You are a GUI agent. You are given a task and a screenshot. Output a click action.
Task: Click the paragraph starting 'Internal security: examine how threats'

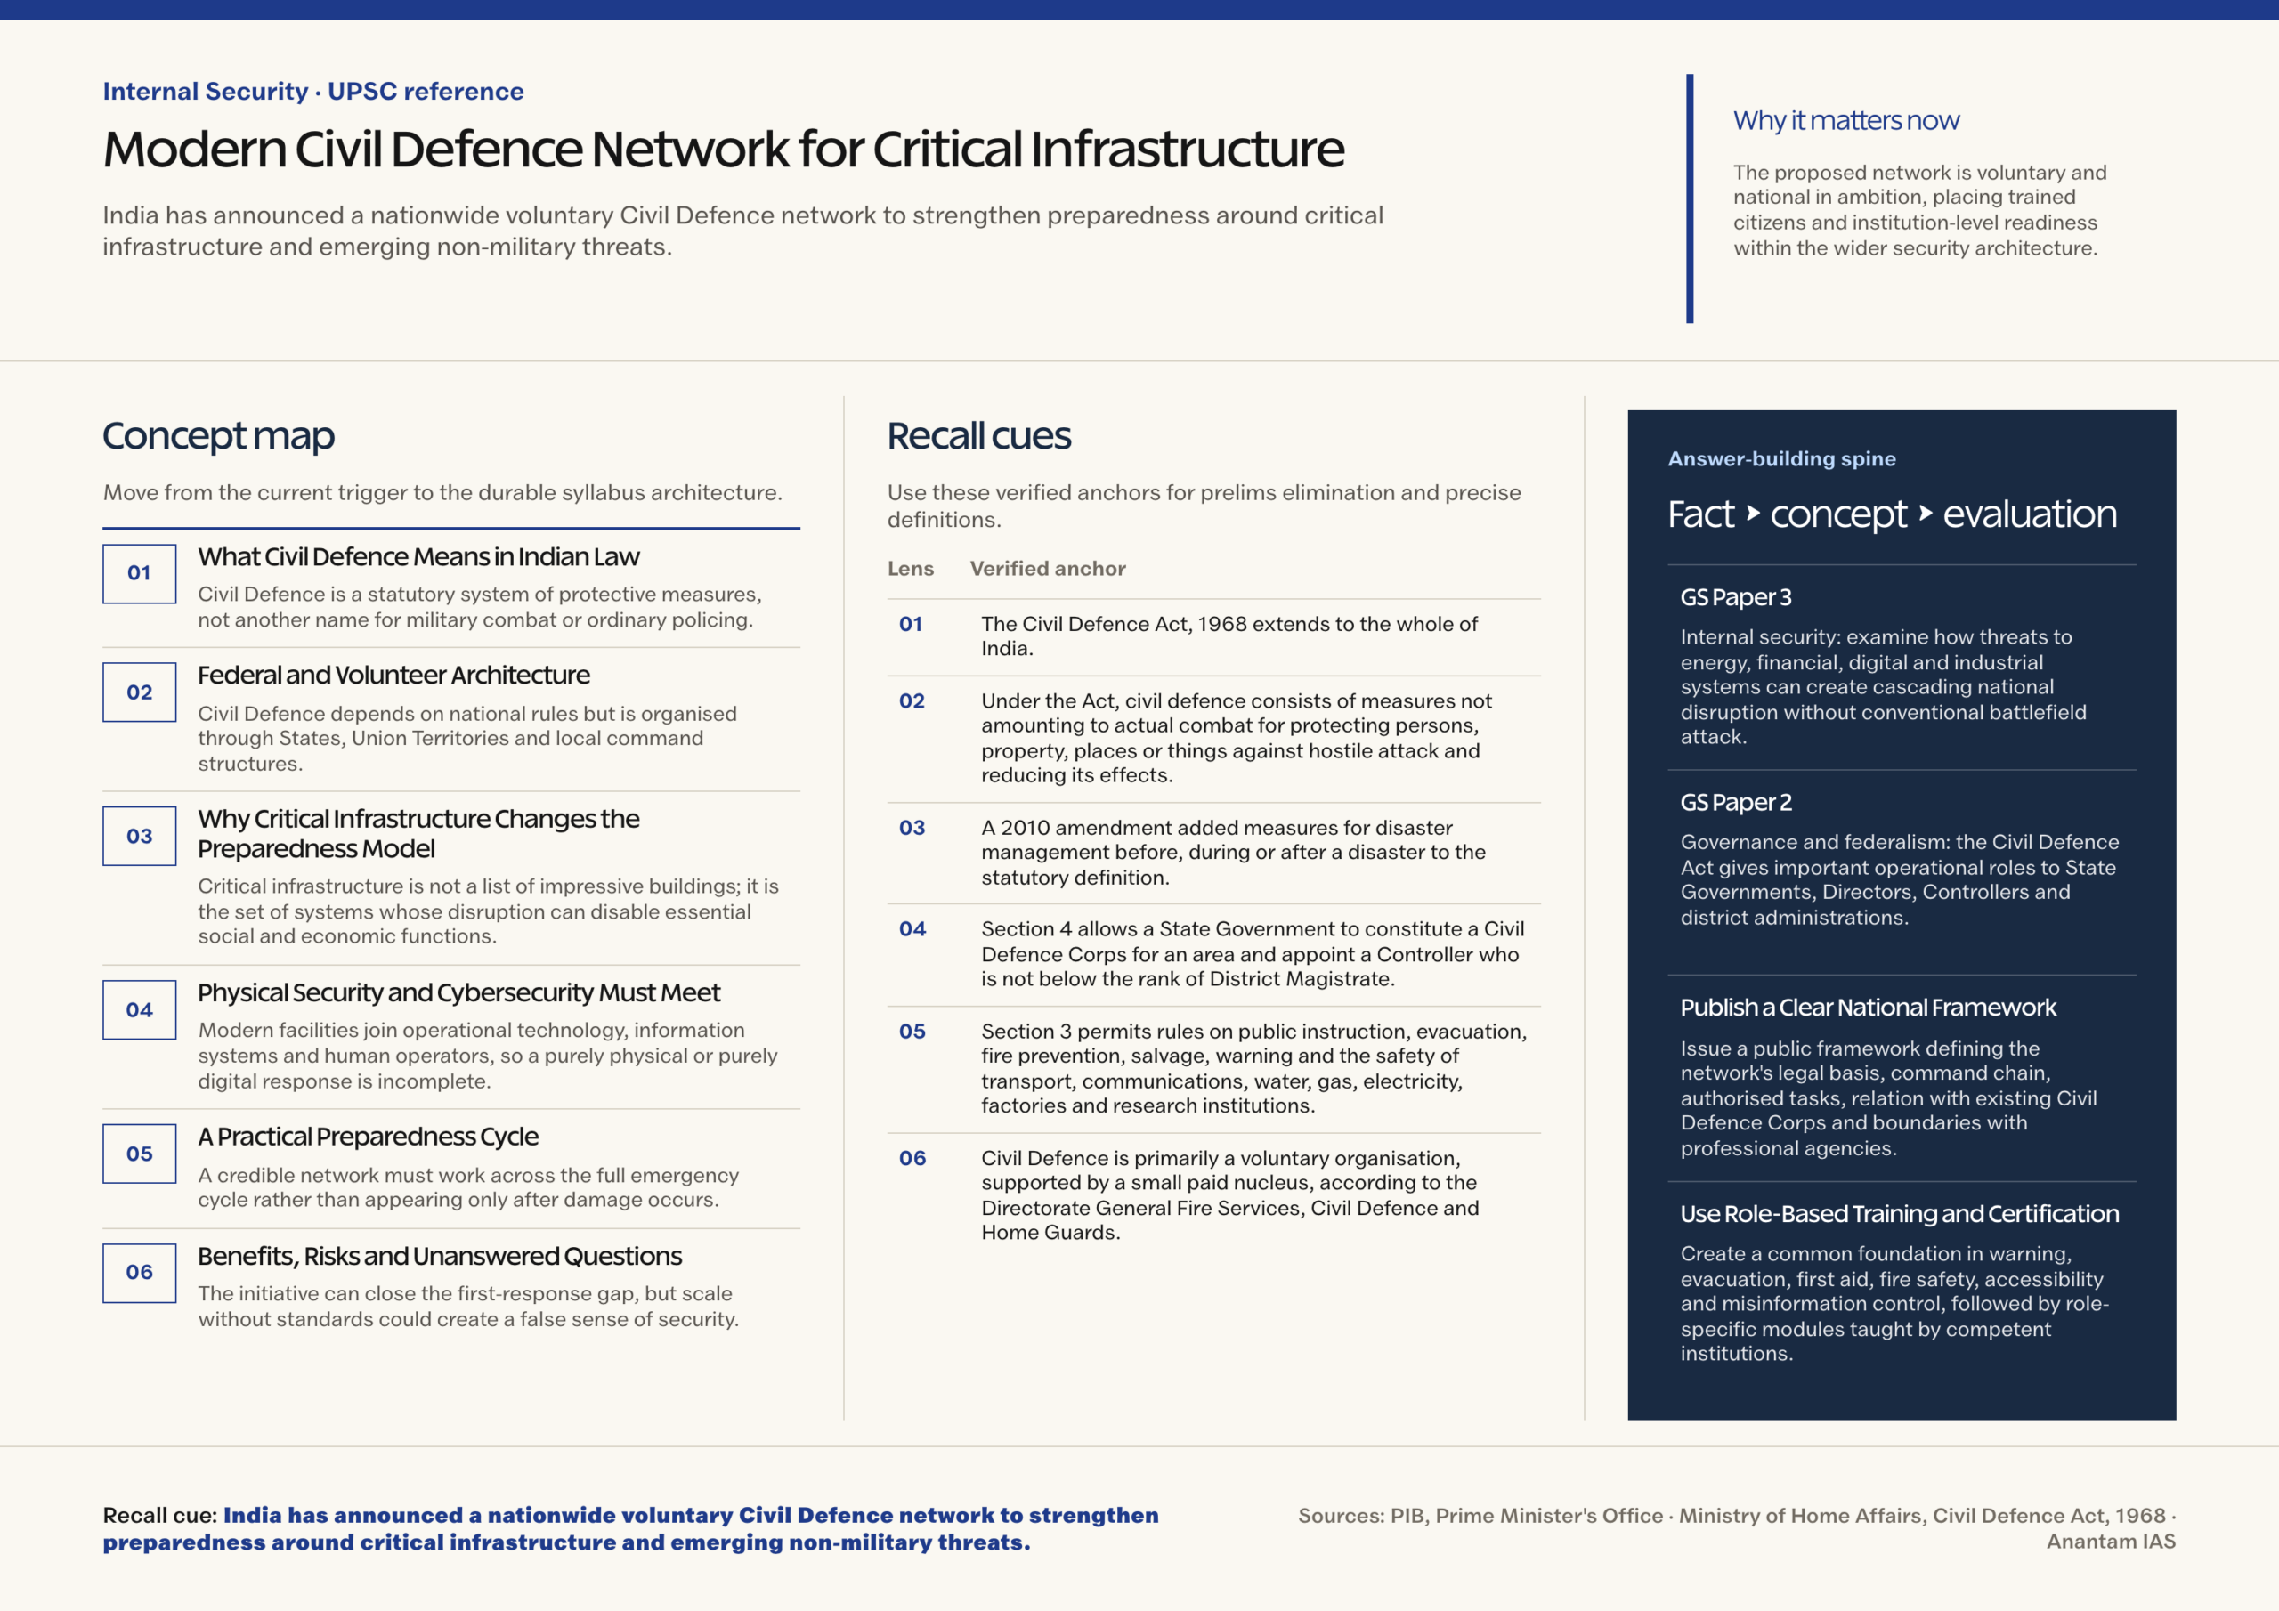click(x=1882, y=687)
